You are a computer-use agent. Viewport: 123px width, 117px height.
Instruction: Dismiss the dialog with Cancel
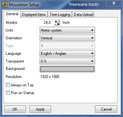[x=106, y=109]
